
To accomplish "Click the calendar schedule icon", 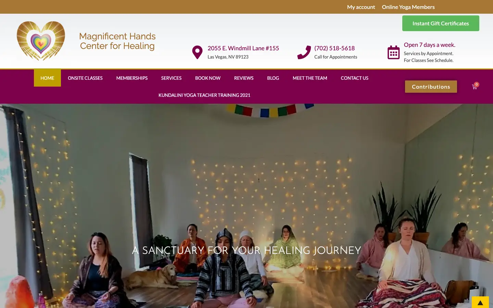I will [x=393, y=52].
